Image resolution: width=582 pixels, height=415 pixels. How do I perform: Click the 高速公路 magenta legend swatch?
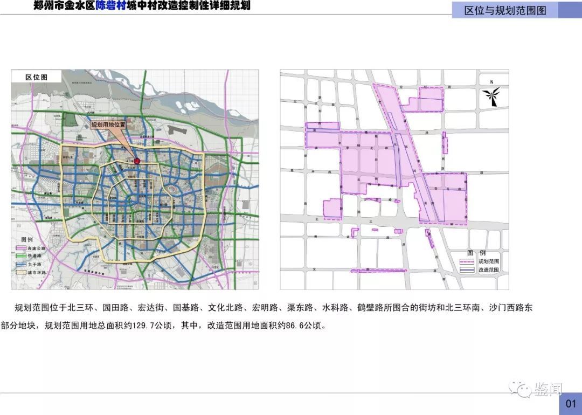[x=21, y=248]
